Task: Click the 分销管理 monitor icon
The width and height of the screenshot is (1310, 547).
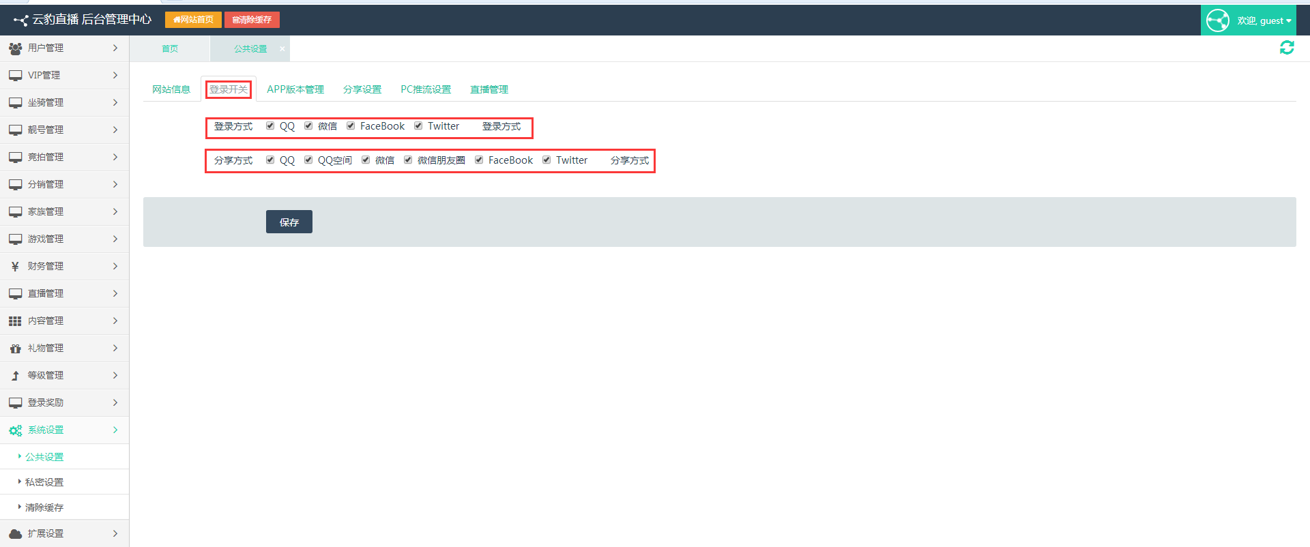Action: pos(15,185)
